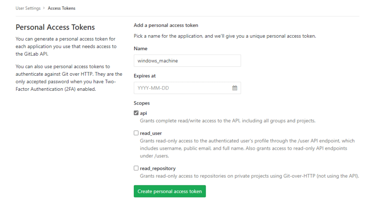Click the api scope label text
Image resolution: width=368 pixels, height=202 pixels.
click(143, 113)
